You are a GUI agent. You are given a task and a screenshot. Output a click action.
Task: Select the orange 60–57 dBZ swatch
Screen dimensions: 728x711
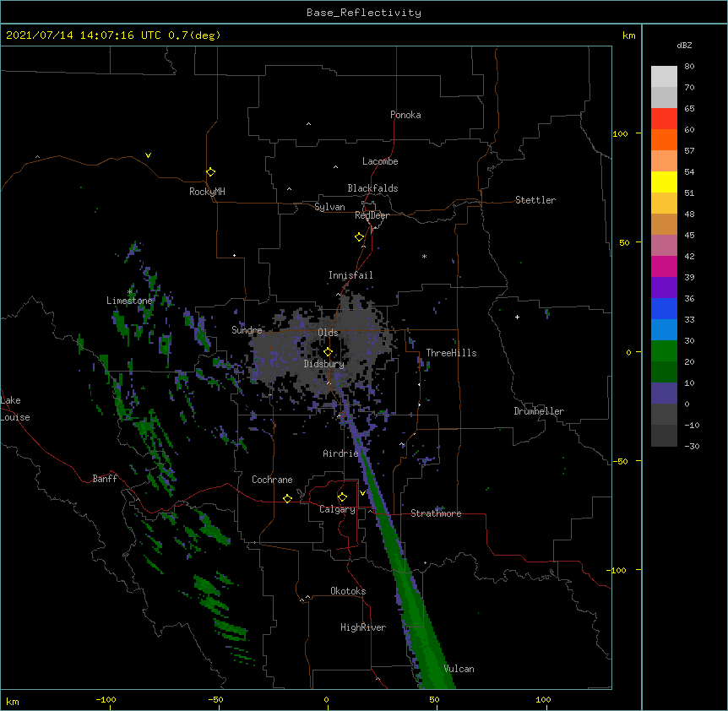[x=664, y=139]
